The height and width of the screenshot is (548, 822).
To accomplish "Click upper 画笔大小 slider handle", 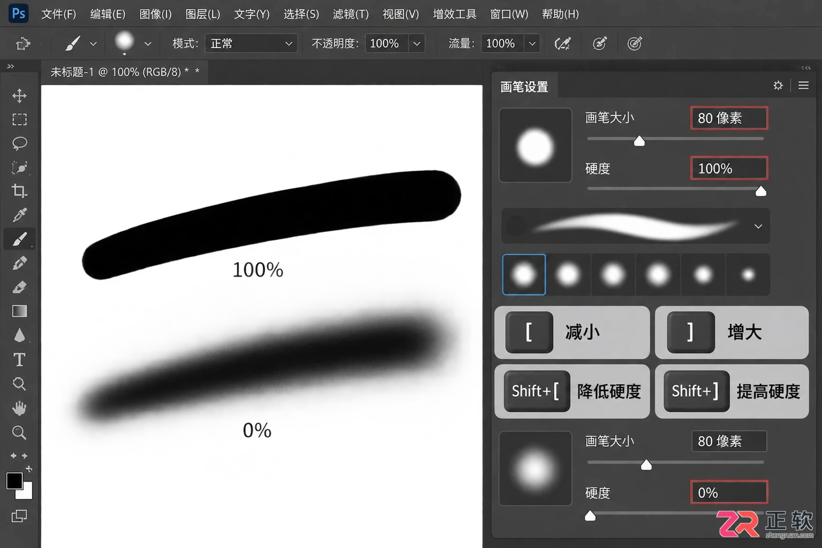I will (x=639, y=141).
